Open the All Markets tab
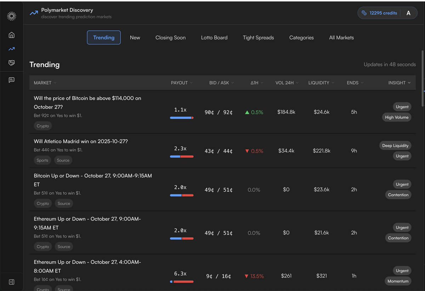This screenshot has height=291, width=425. pos(341,37)
